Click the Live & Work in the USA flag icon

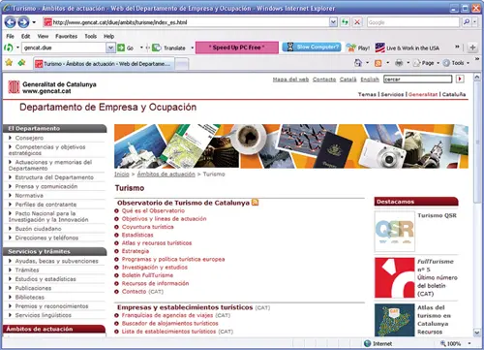click(x=379, y=48)
